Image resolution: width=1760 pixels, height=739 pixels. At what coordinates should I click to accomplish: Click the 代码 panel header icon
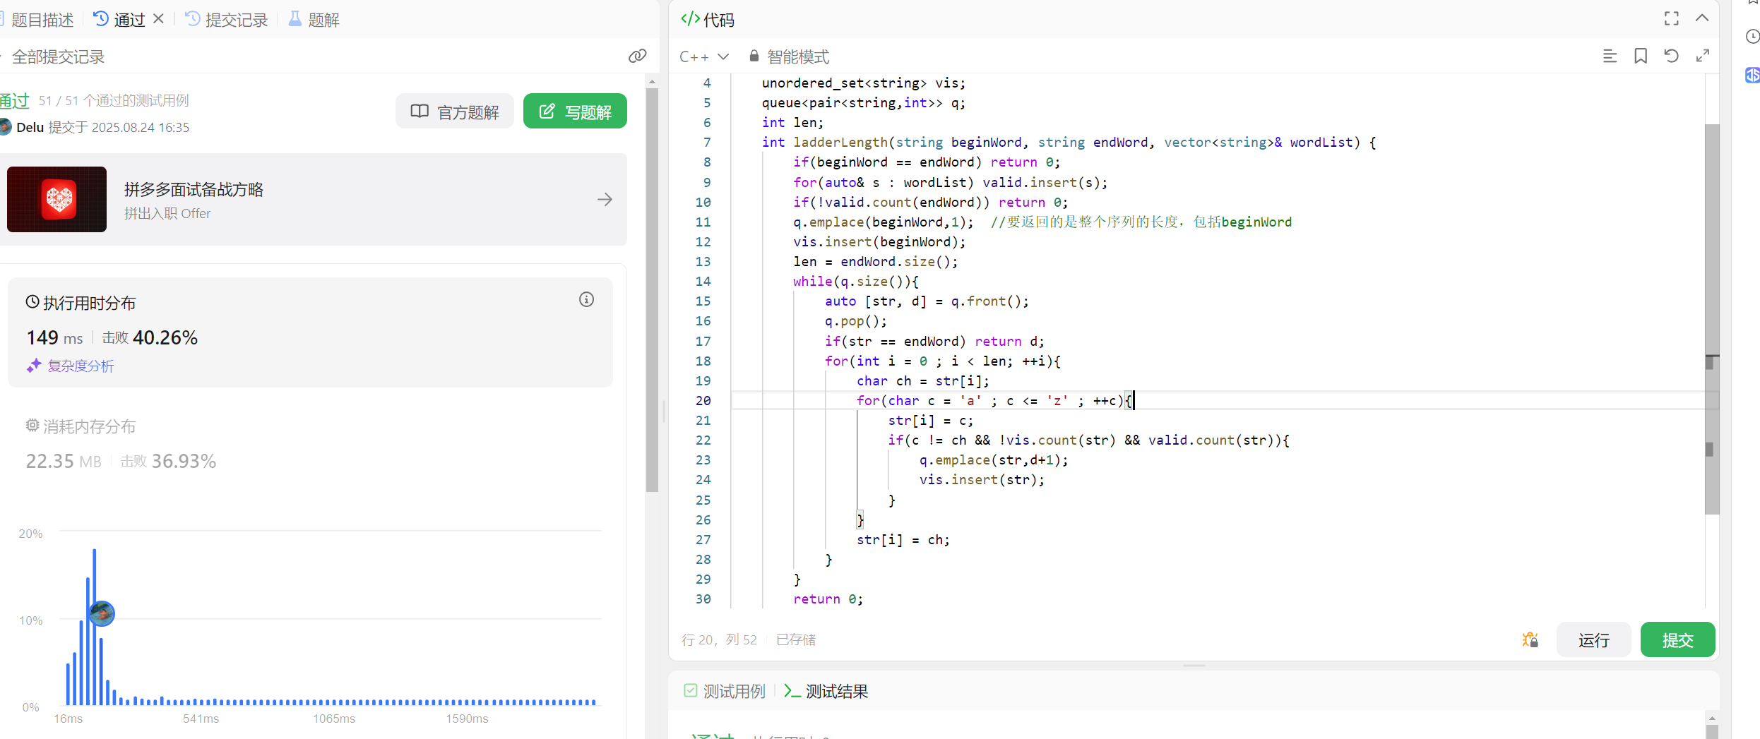[x=690, y=19]
